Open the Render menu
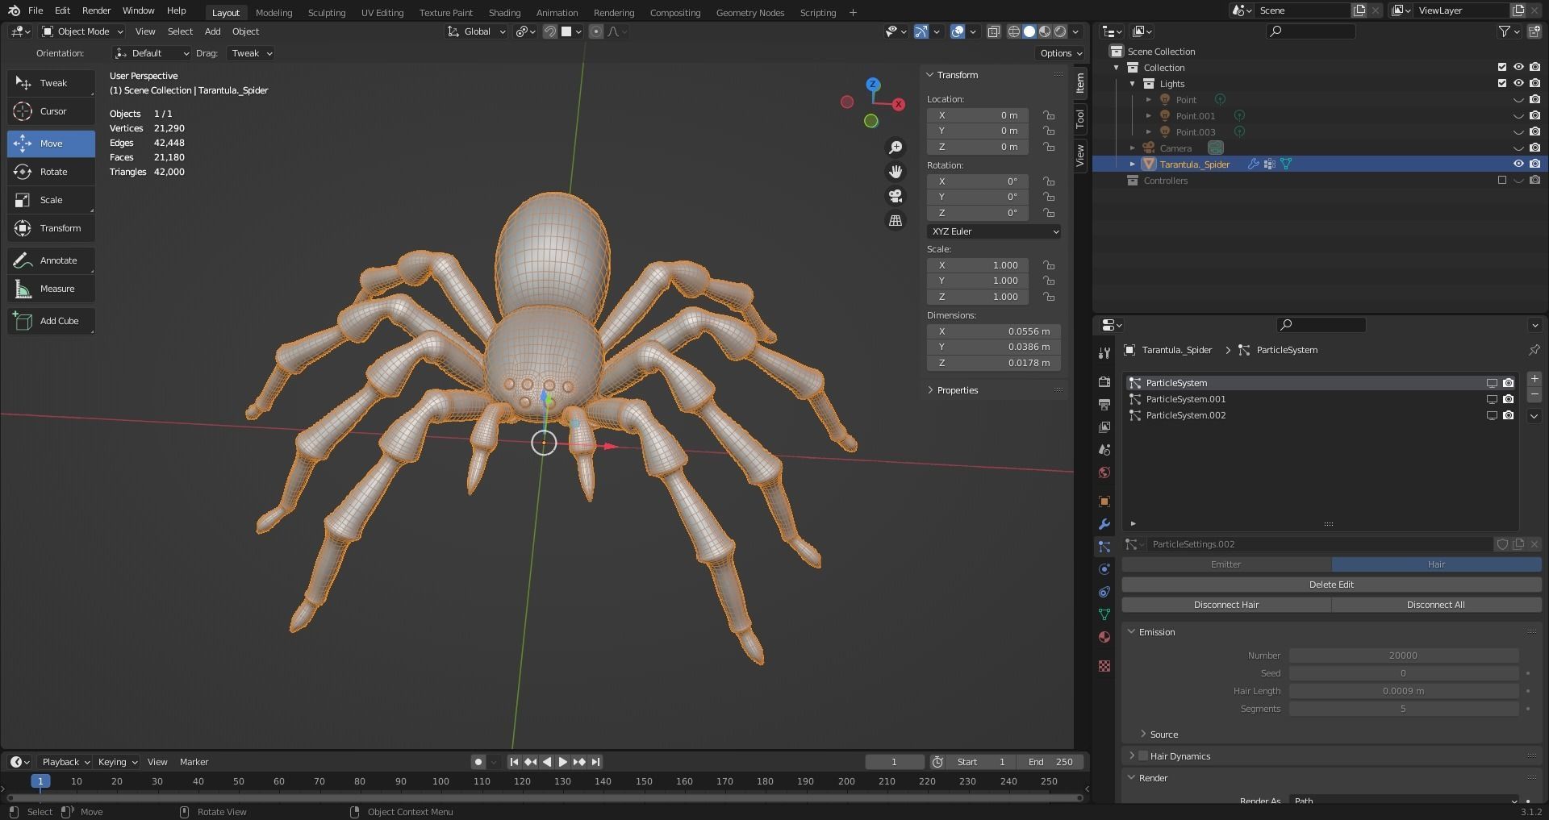Screen dimensions: 1549x820 96,10
